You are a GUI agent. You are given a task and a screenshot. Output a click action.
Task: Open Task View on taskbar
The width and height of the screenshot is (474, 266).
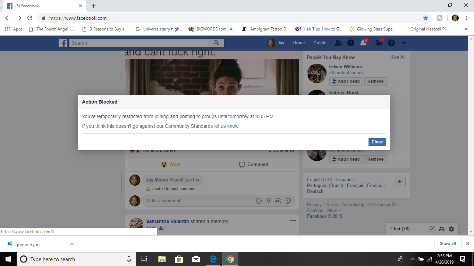[144, 259]
